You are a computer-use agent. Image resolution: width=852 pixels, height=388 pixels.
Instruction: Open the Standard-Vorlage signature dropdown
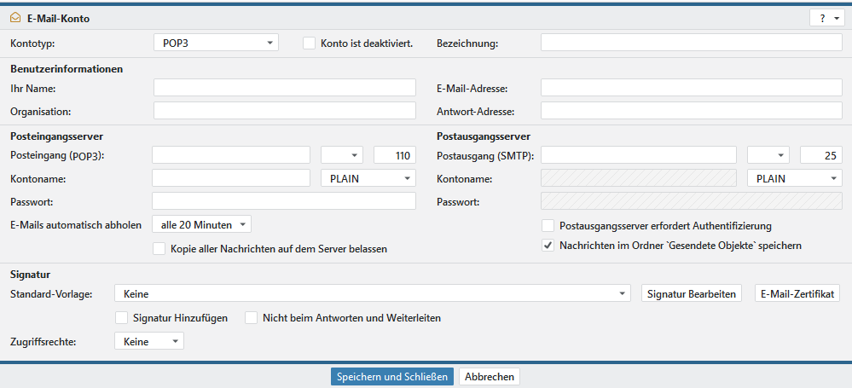(x=373, y=293)
